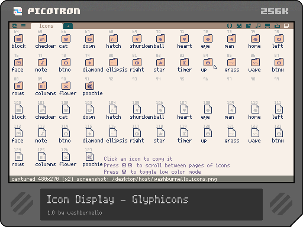Copy the hatch file icon numbered 104
Viewport: 303px width, 227px height.
pos(113,109)
